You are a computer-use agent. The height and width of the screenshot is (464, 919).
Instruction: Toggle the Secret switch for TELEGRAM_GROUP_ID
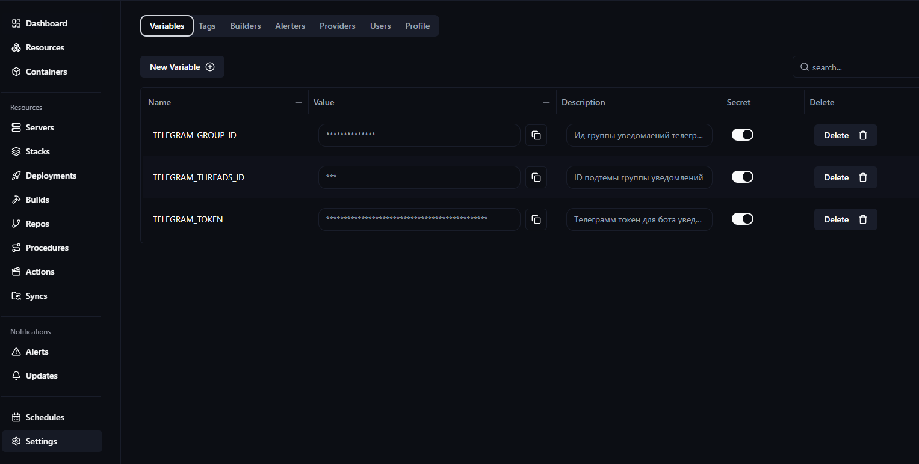(x=742, y=135)
